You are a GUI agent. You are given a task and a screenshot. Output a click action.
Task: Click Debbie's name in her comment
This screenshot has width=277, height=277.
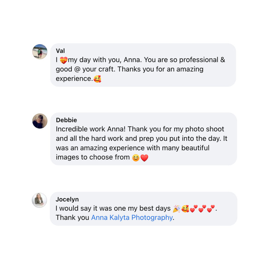66,120
